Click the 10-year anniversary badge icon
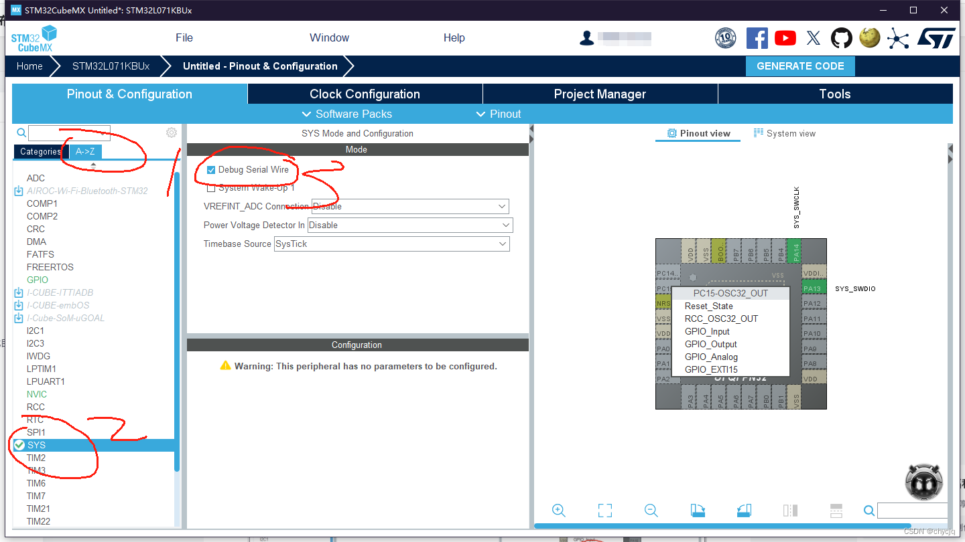This screenshot has height=542, width=965. pyautogui.click(x=726, y=38)
